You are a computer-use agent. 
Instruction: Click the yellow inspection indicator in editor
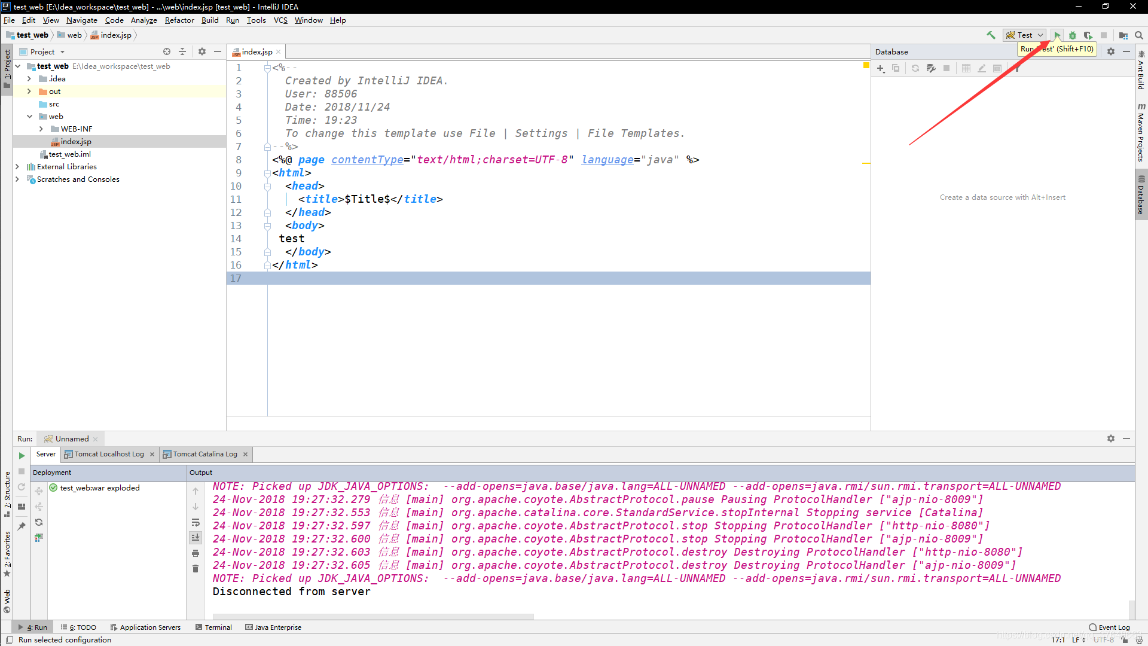[866, 65]
